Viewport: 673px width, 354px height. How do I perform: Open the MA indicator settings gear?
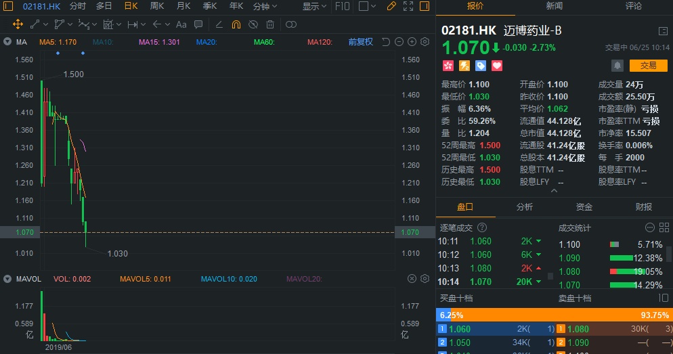[x=425, y=42]
